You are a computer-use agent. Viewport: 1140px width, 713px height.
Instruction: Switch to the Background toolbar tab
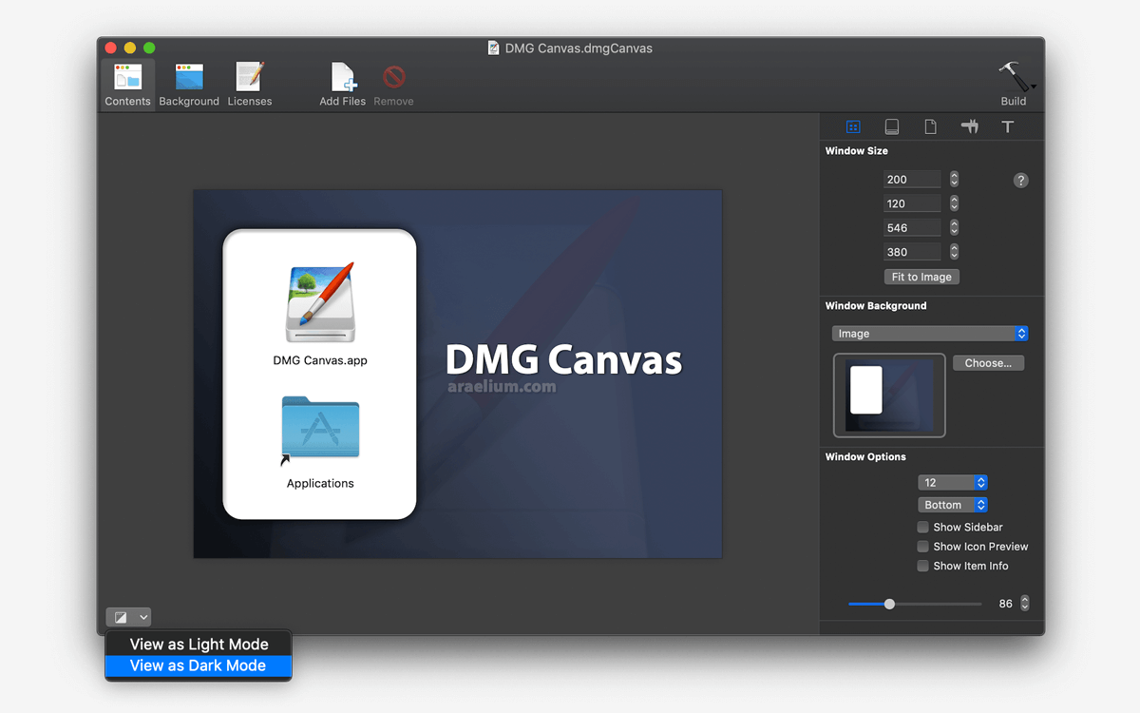[x=189, y=85]
